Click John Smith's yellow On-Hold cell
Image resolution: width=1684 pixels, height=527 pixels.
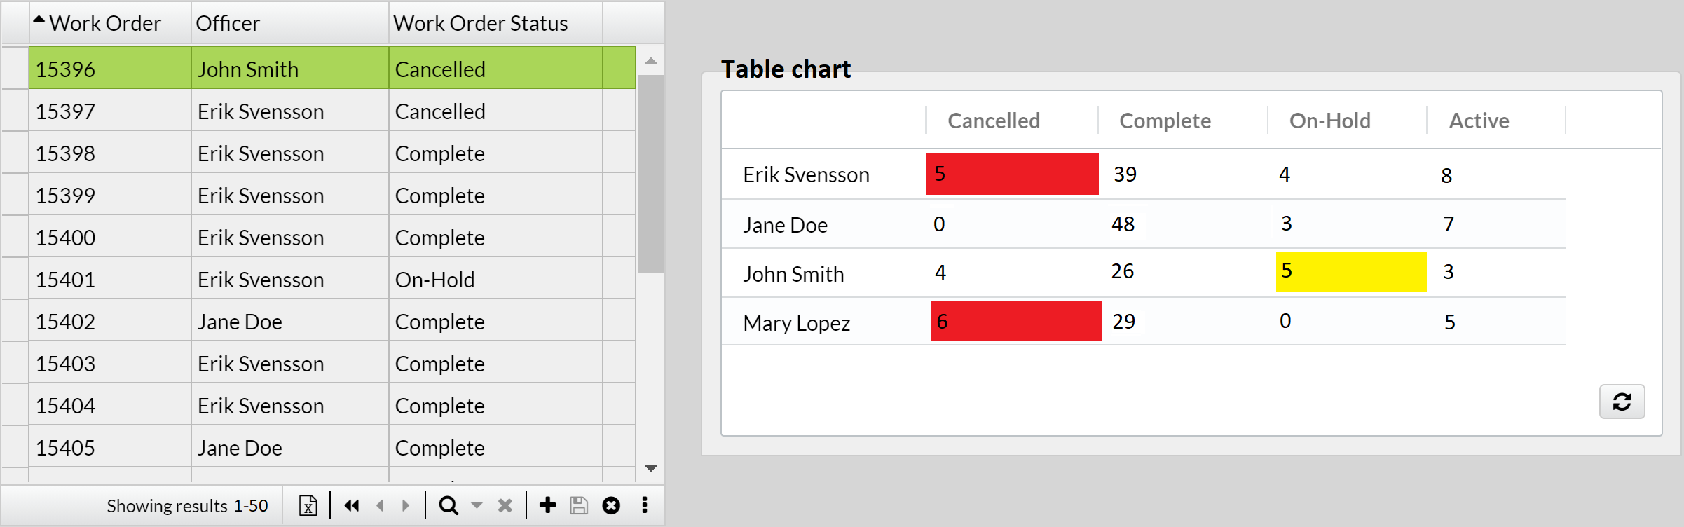[1350, 272]
